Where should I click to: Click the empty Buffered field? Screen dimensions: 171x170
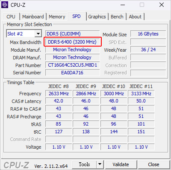point(148,57)
